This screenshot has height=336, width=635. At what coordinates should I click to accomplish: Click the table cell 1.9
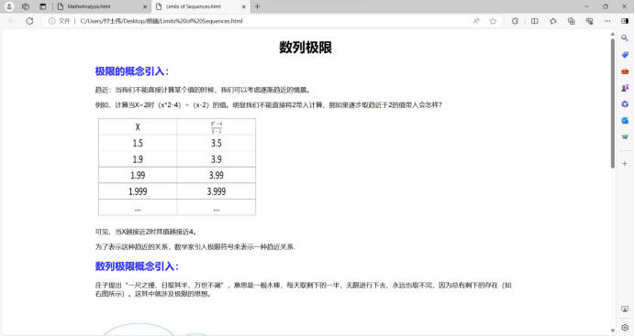click(138, 159)
